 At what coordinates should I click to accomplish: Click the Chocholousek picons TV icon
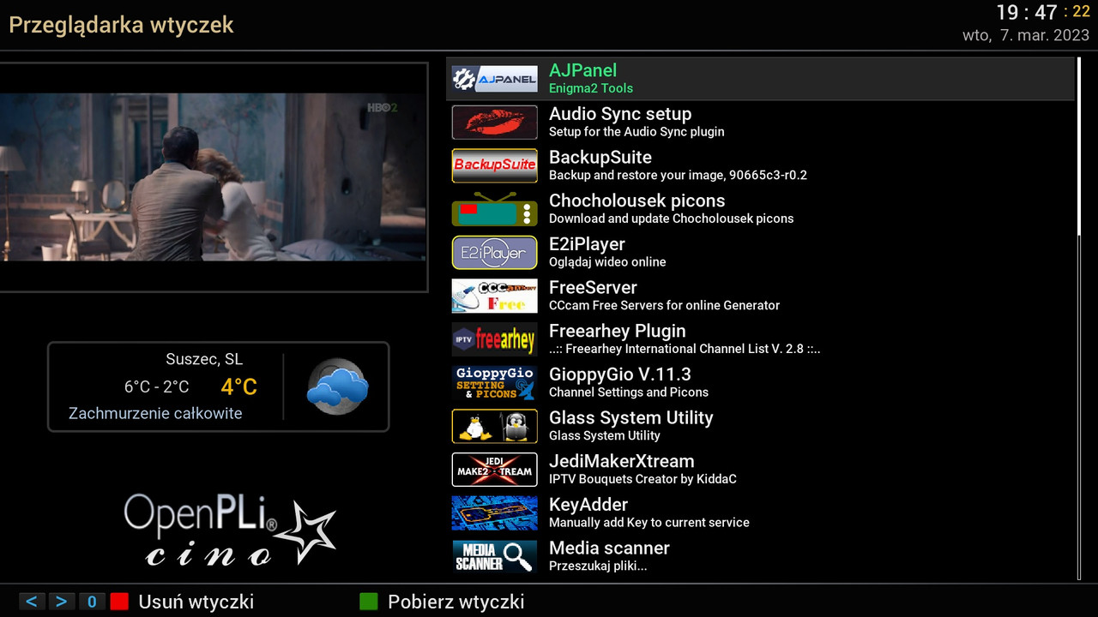494,209
